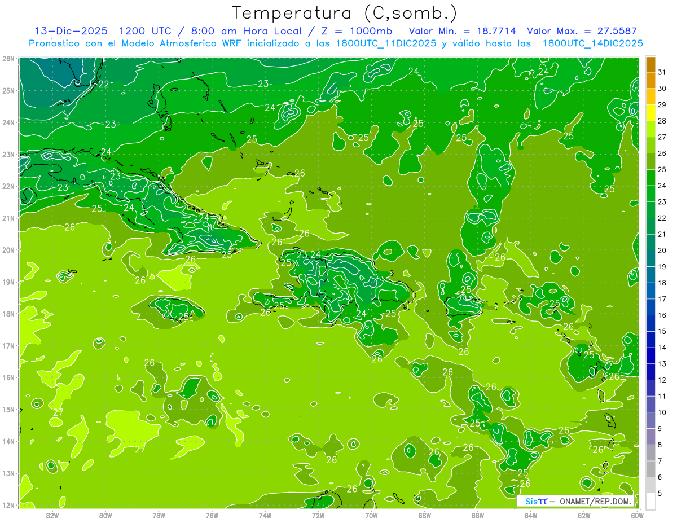
Task: Pick the legend swatch between 27 and 28
Action: point(650,129)
